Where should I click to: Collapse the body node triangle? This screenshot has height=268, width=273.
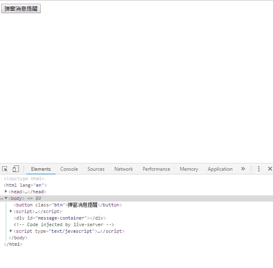[x=6, y=198]
